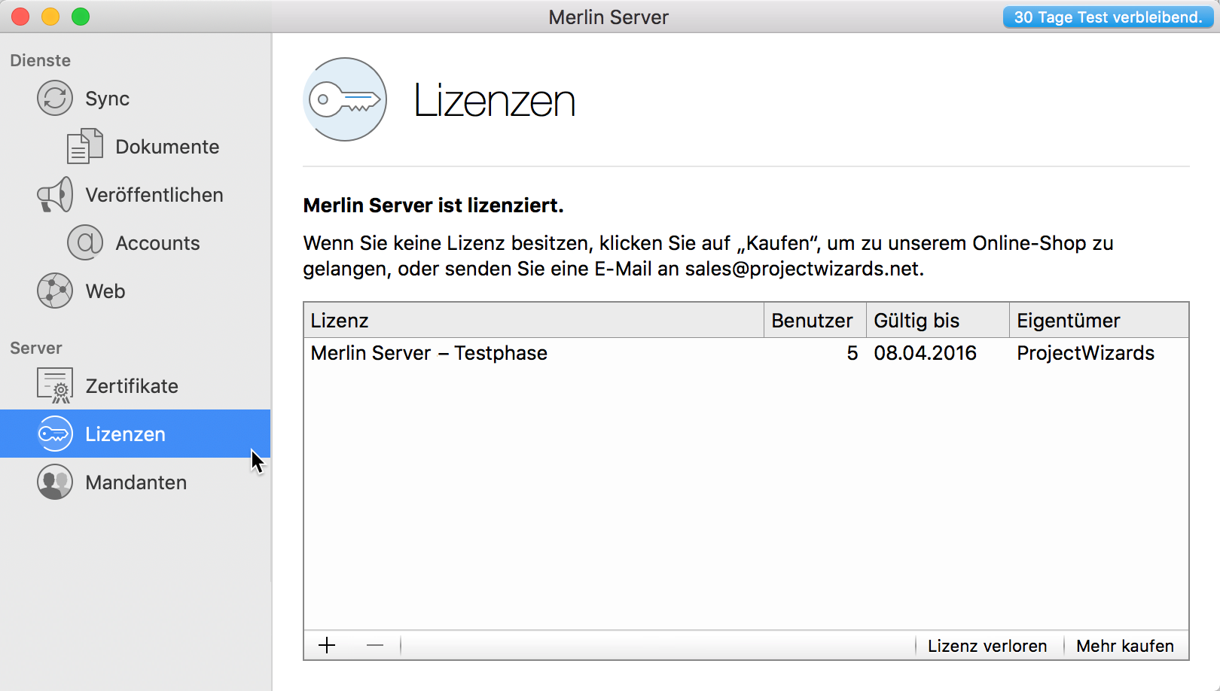The width and height of the screenshot is (1220, 691).
Task: Click the Zertifikate certificate icon
Action: [55, 385]
